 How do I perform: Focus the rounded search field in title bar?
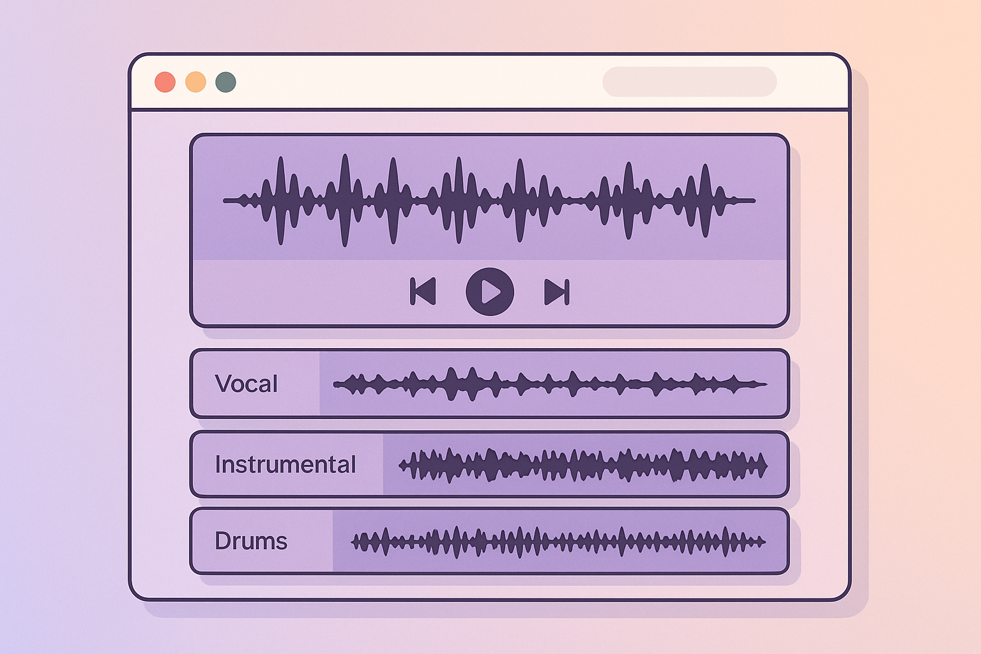[x=690, y=82]
